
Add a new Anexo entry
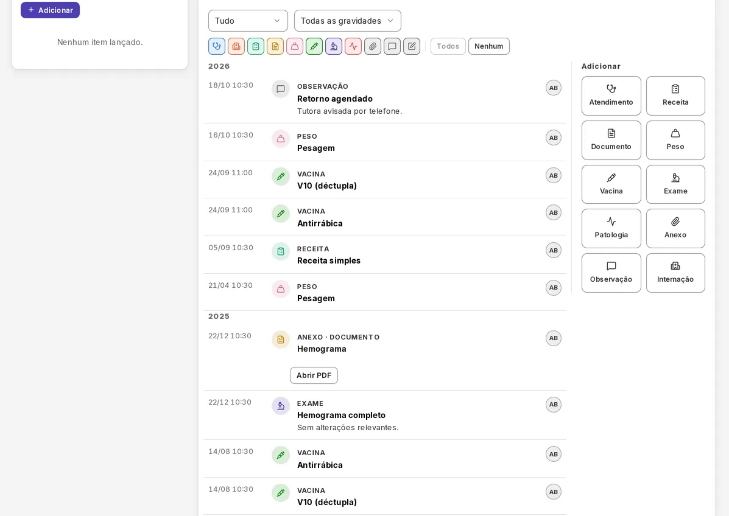[675, 229]
